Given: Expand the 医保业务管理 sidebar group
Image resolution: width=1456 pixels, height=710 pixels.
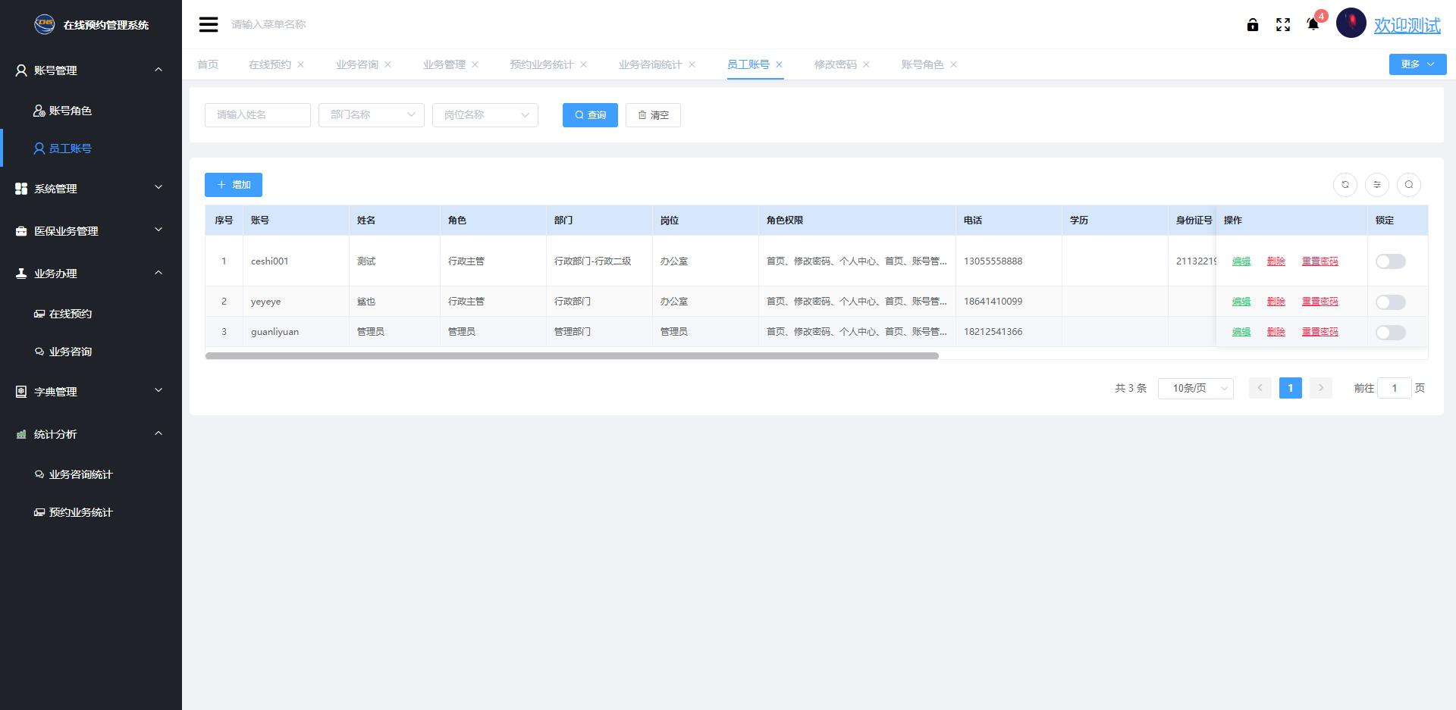Looking at the screenshot, I should pos(91,231).
